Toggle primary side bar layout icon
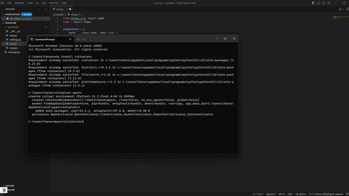349x196 pixels. pos(314,3)
